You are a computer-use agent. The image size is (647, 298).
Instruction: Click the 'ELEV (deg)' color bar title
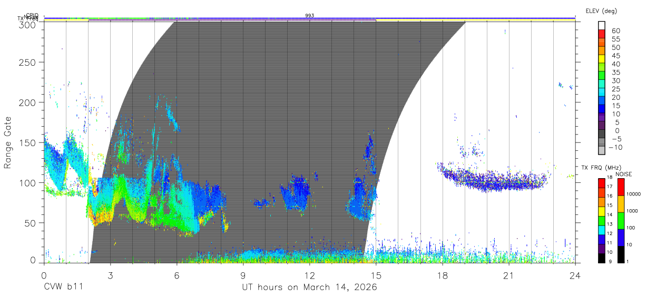click(x=601, y=11)
